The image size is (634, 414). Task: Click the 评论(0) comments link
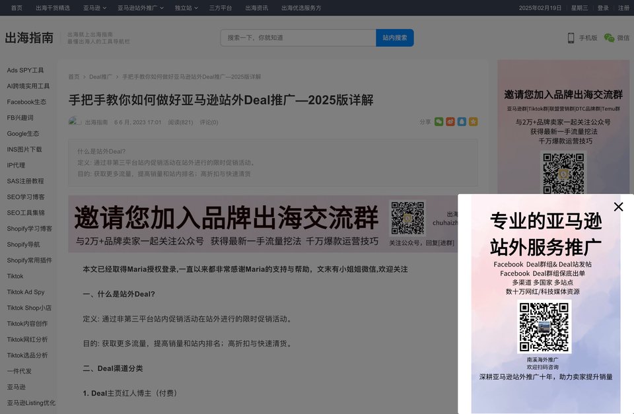pyautogui.click(x=209, y=122)
